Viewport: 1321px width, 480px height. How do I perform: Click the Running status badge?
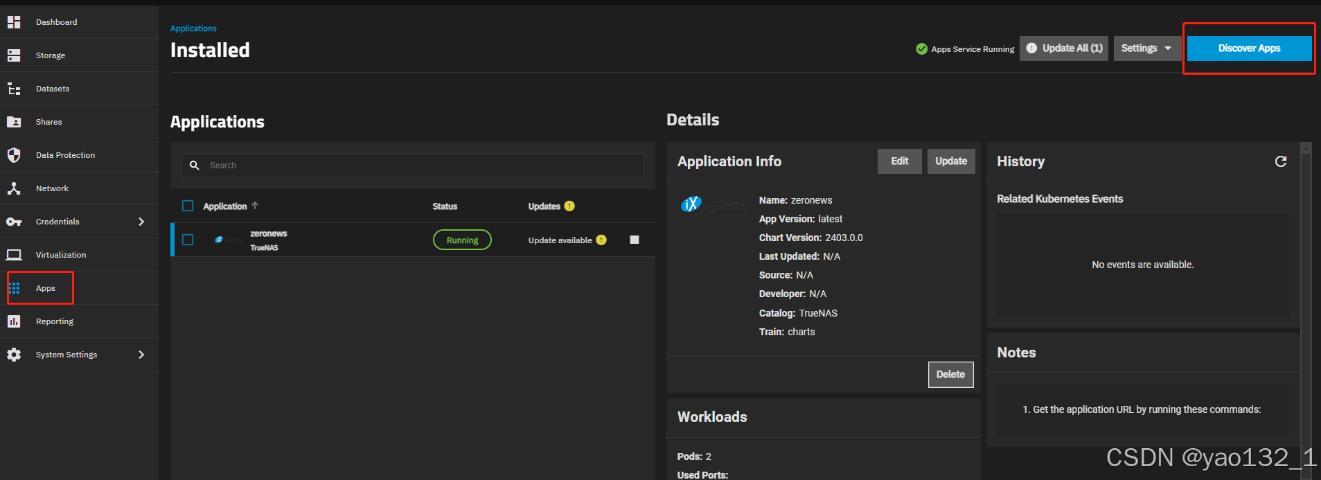[462, 240]
